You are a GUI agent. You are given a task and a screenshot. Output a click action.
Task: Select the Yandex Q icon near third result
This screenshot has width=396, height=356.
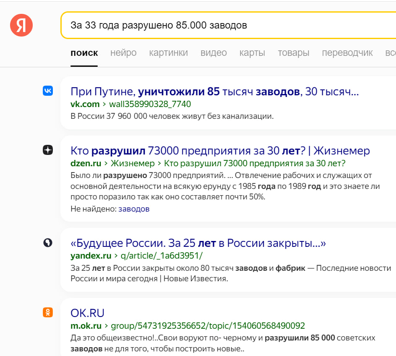[x=48, y=243]
